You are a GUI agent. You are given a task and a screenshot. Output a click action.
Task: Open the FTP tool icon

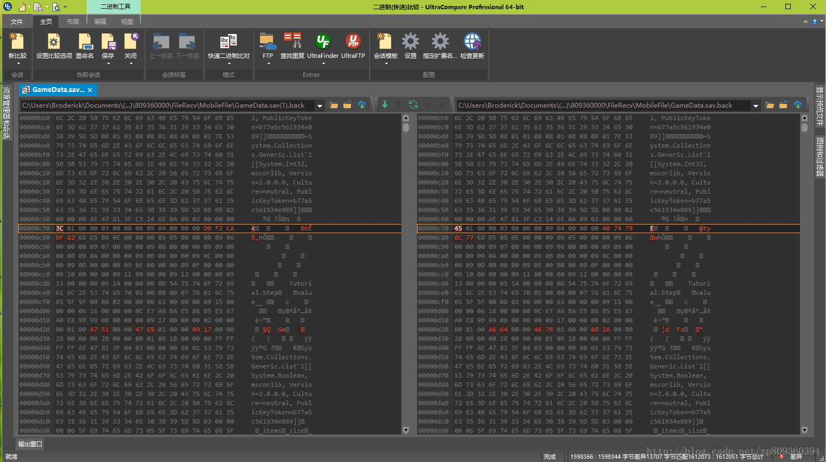pyautogui.click(x=268, y=42)
